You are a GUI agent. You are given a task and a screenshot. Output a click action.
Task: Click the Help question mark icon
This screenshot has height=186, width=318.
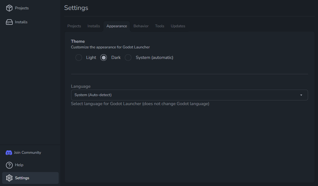(9, 165)
